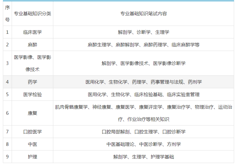This screenshot has height=168, width=237.
Task: Click the content cell containing 护理学基础
Action: [x=144, y=157]
